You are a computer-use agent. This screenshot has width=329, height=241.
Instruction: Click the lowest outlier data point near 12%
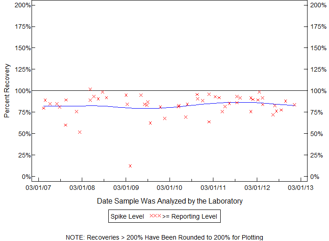coord(130,166)
